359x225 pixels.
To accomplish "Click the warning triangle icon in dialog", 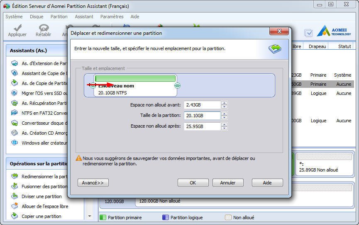I will [79, 158].
